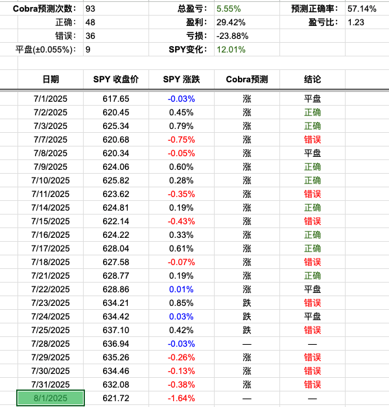Click the 平盘(±0.055%) label cell
Image resolution: width=389 pixels, height=407 pixels.
coord(45,49)
